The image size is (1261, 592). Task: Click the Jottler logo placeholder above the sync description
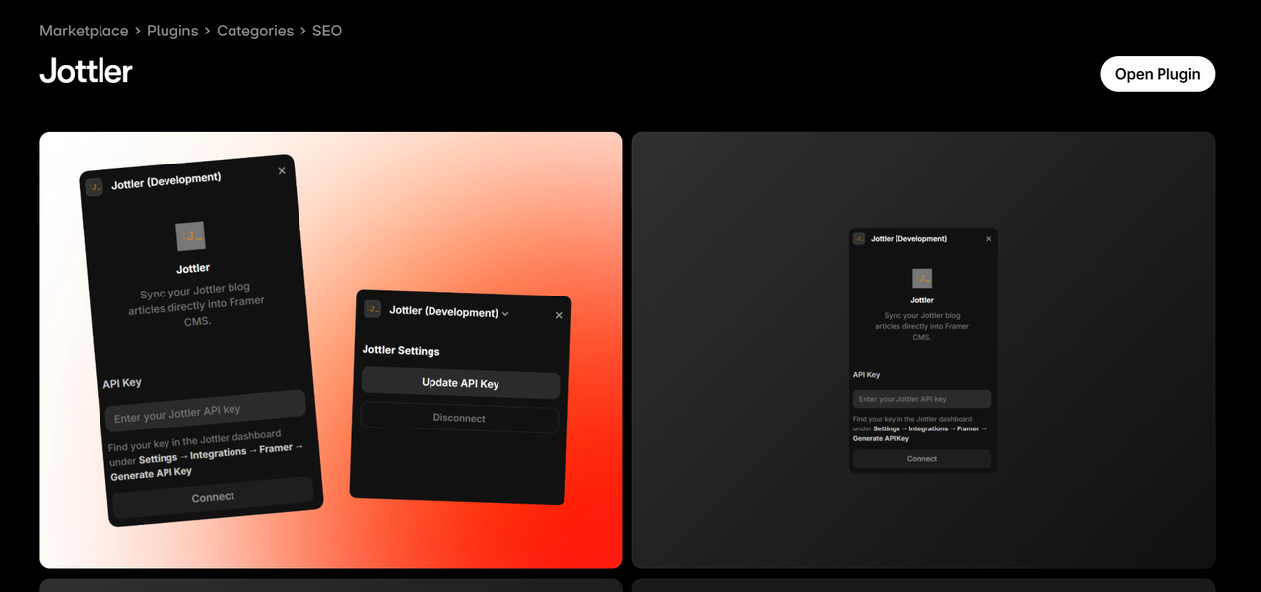189,236
